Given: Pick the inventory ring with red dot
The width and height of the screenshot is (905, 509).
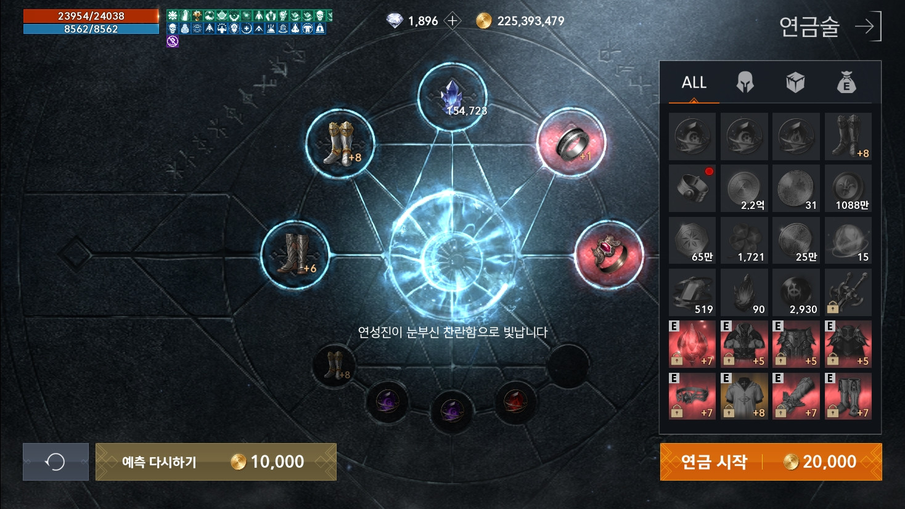Looking at the screenshot, I should click(692, 188).
